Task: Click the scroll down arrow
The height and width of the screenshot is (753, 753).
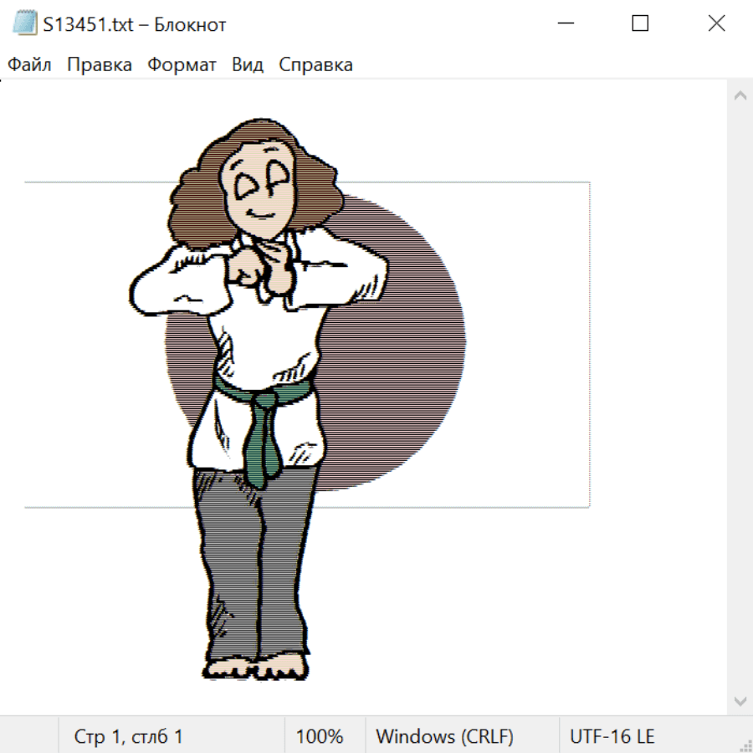Action: [740, 700]
